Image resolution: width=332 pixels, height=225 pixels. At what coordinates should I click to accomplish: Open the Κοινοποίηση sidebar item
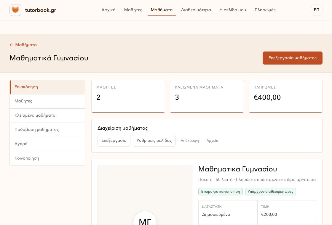47,158
